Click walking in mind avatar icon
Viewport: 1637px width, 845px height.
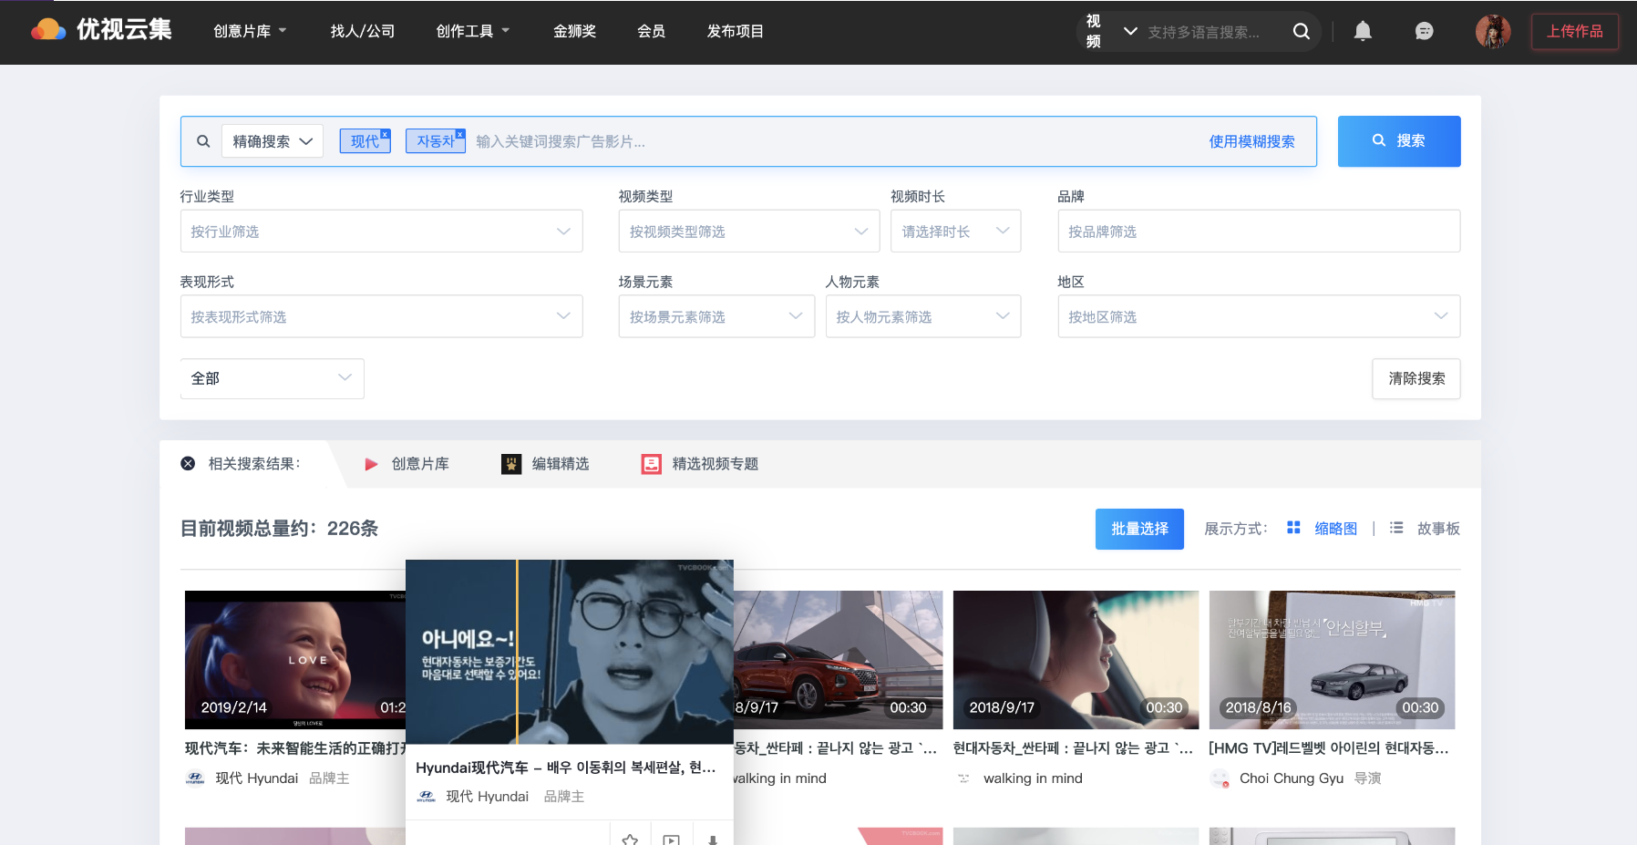point(963,778)
